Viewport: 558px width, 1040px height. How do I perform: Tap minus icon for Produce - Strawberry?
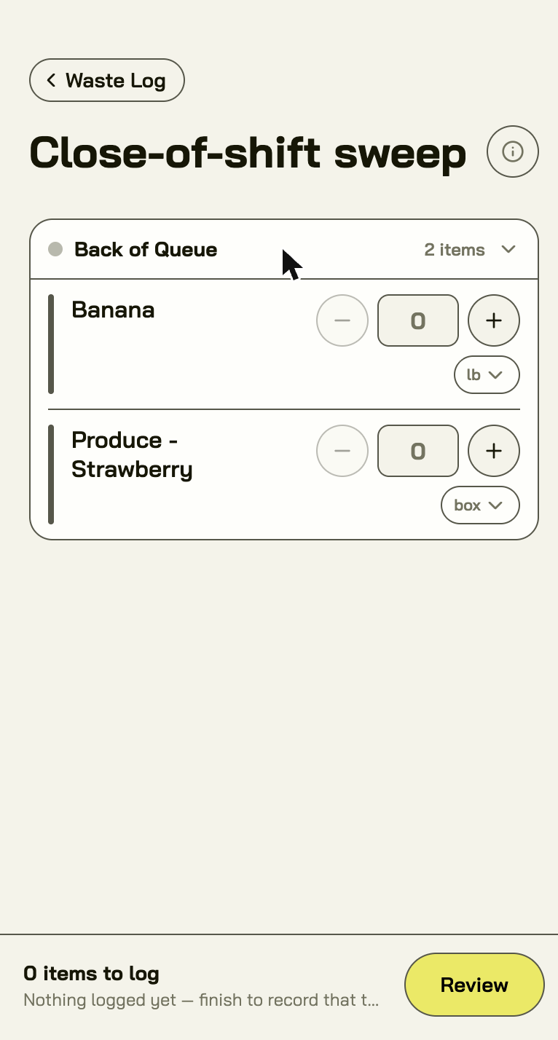point(342,451)
